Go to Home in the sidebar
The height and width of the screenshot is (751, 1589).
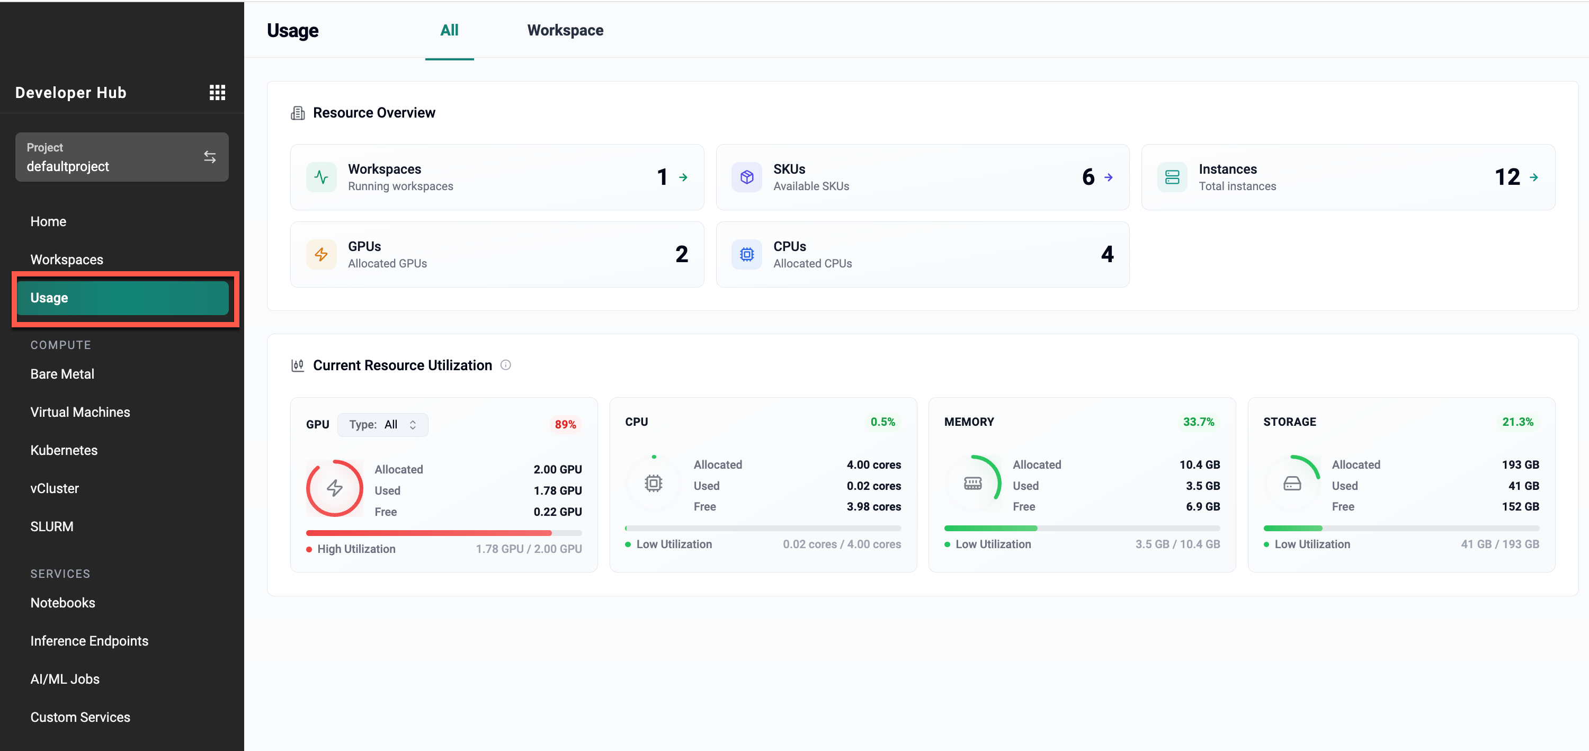(48, 221)
